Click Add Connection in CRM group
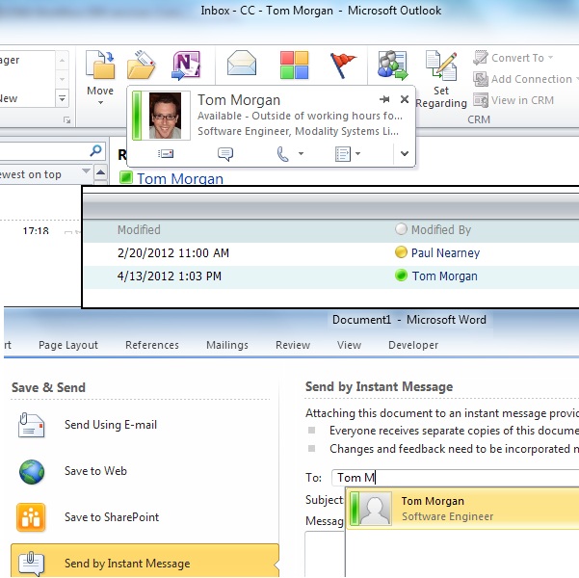Image resolution: width=579 pixels, height=578 pixels. (524, 79)
